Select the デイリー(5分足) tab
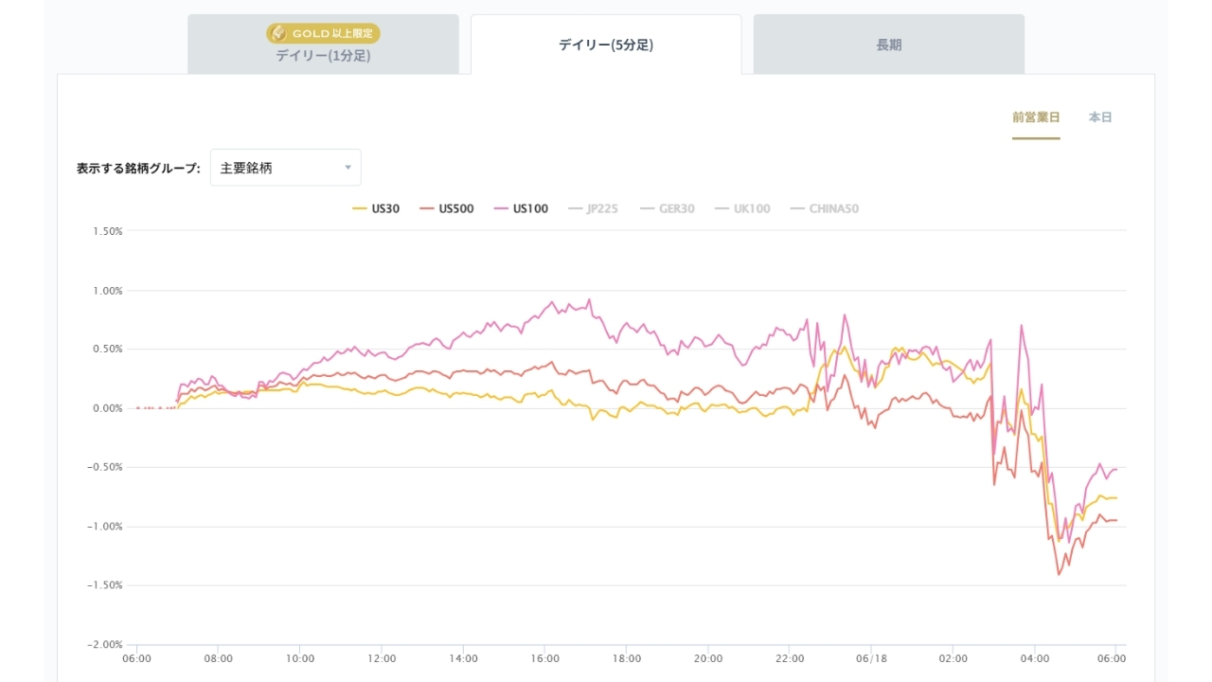This screenshot has height=682, width=1212. [x=606, y=45]
